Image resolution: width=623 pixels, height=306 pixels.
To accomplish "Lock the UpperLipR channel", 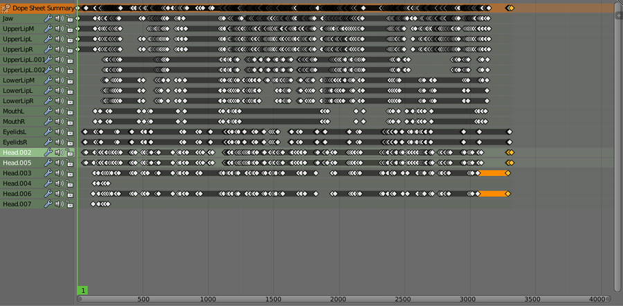I will [x=69, y=49].
